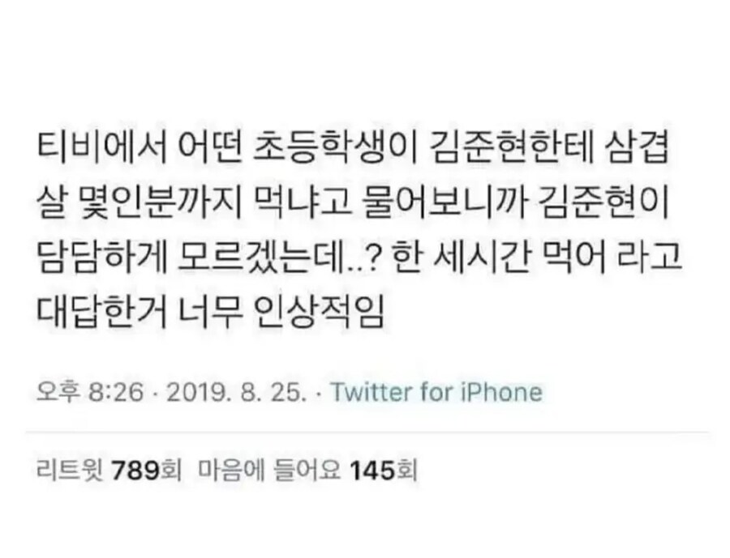This screenshot has height=558, width=730.
Task: Click the likes count 145
Action: [x=369, y=470]
